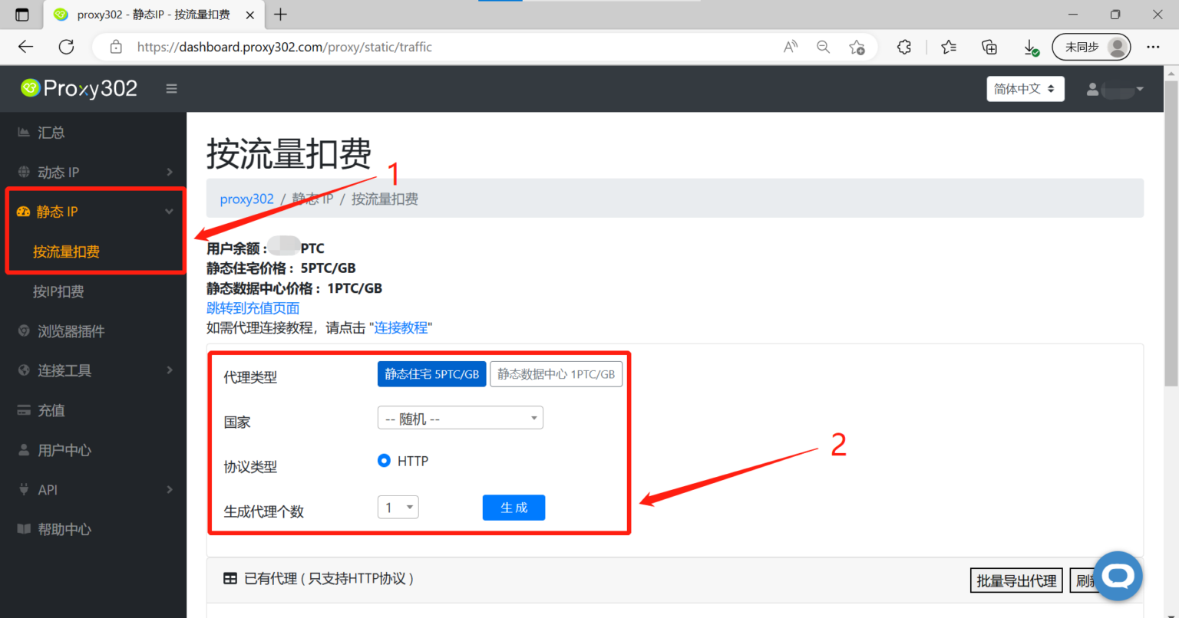Viewport: 1179px width, 618px height.
Task: Open the chat support widget
Action: pyautogui.click(x=1118, y=576)
